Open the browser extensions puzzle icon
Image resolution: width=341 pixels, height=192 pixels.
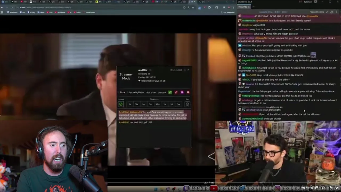pyautogui.click(x=209, y=7)
